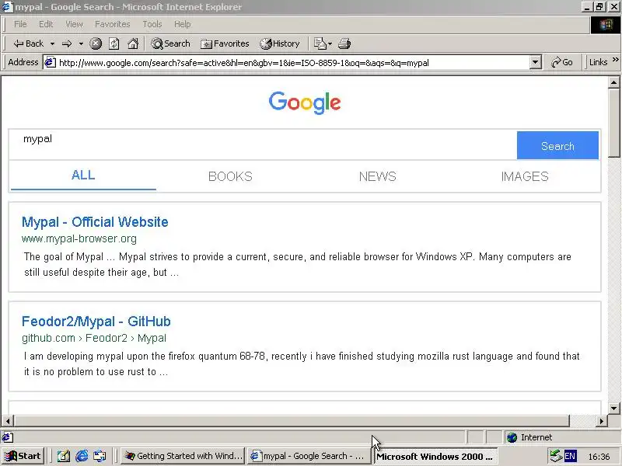Show the History pane from the toolbar

point(280,43)
